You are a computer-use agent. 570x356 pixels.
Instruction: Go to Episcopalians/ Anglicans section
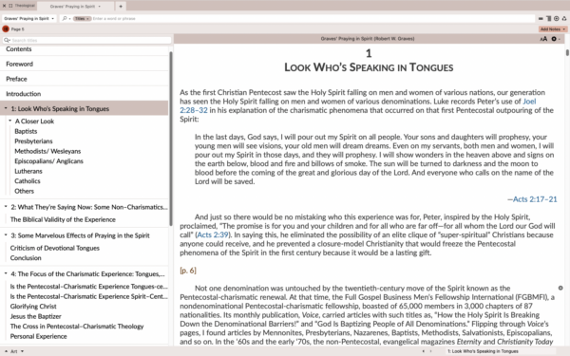[48, 161]
